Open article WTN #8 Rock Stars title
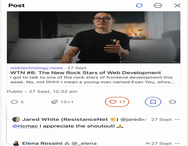 (x=85, y=73)
